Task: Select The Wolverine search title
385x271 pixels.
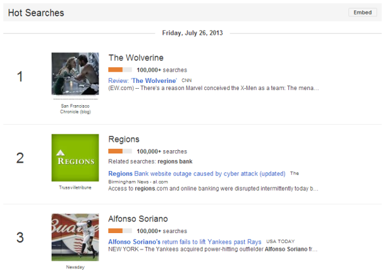Action: [x=136, y=57]
